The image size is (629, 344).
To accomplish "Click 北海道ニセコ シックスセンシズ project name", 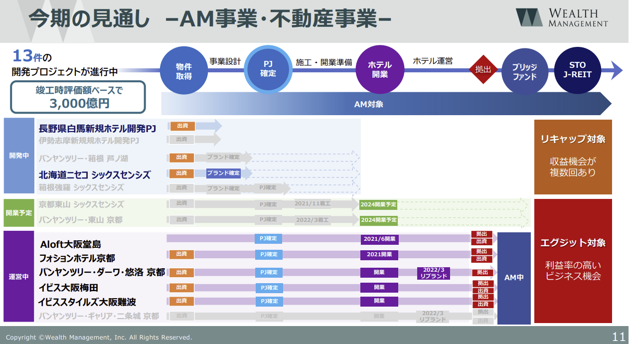I will pos(95,175).
